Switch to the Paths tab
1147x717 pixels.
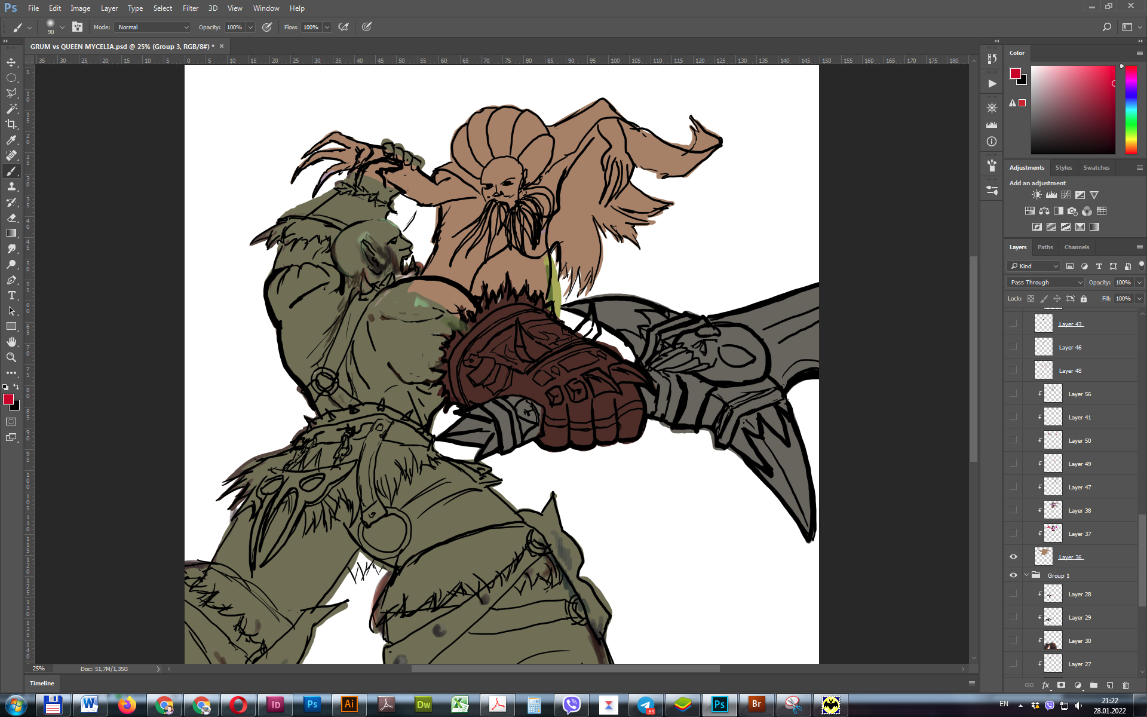(x=1045, y=247)
